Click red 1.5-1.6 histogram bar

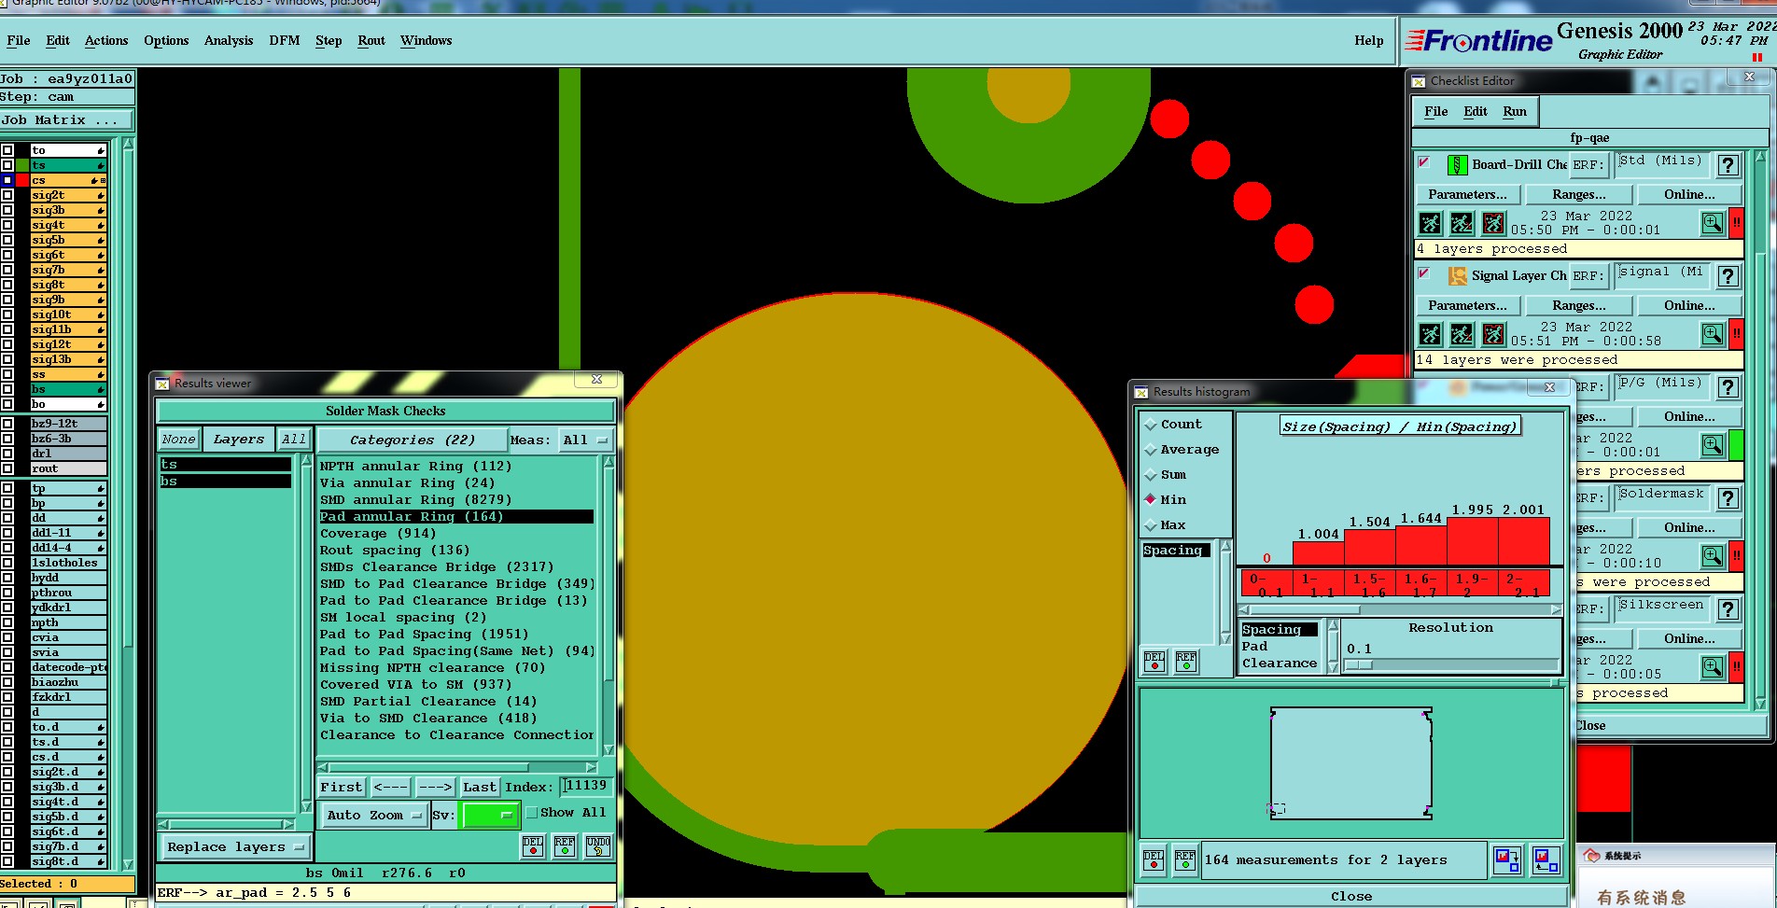1370,547
